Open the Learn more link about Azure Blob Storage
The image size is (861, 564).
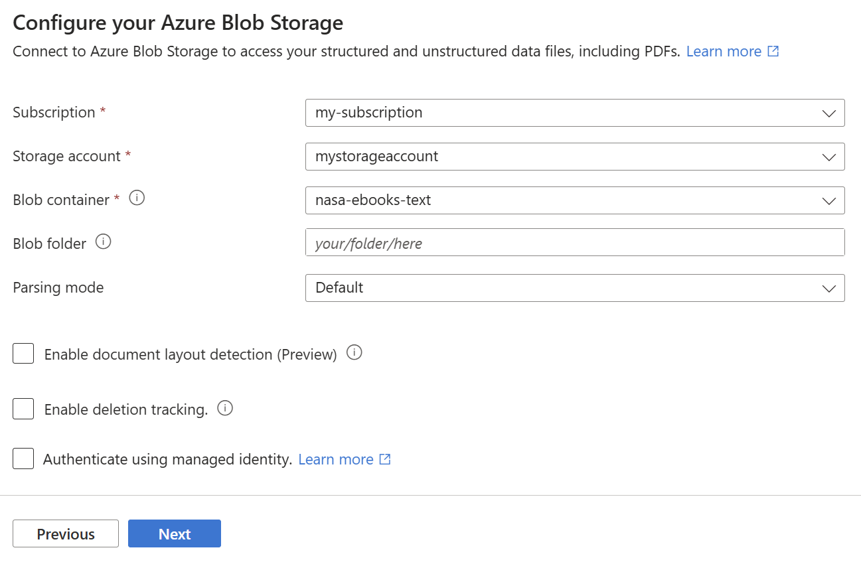pos(724,52)
